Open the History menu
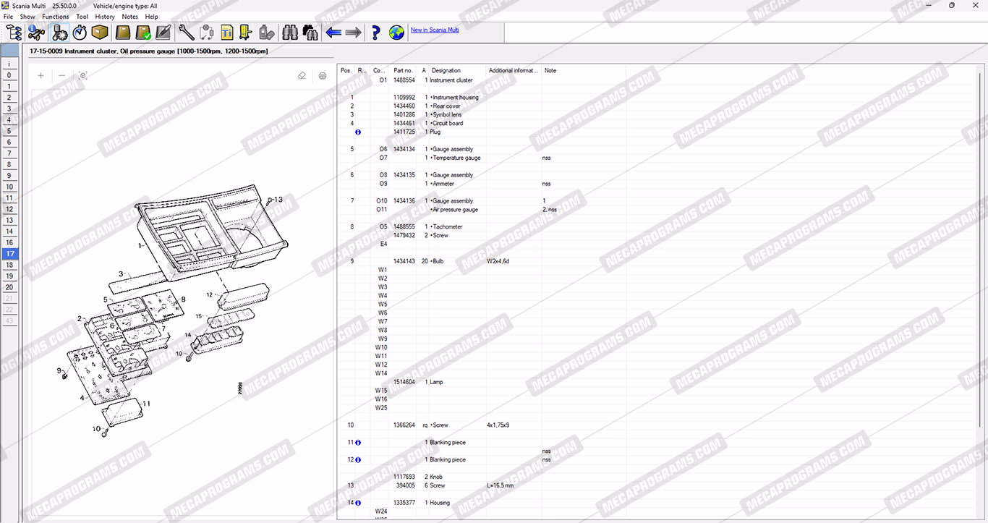Viewport: 988px width, 523px height. [x=105, y=17]
